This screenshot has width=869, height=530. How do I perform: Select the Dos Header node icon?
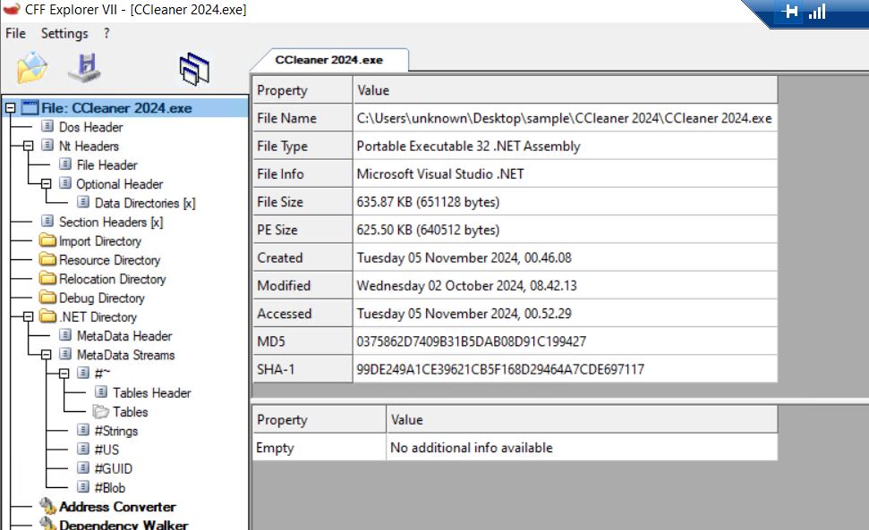47,127
